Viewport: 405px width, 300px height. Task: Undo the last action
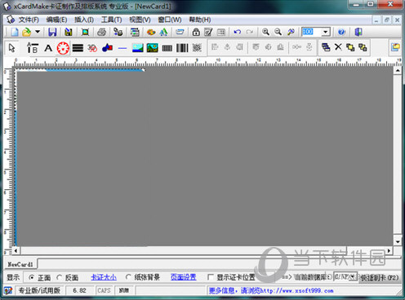[237, 32]
